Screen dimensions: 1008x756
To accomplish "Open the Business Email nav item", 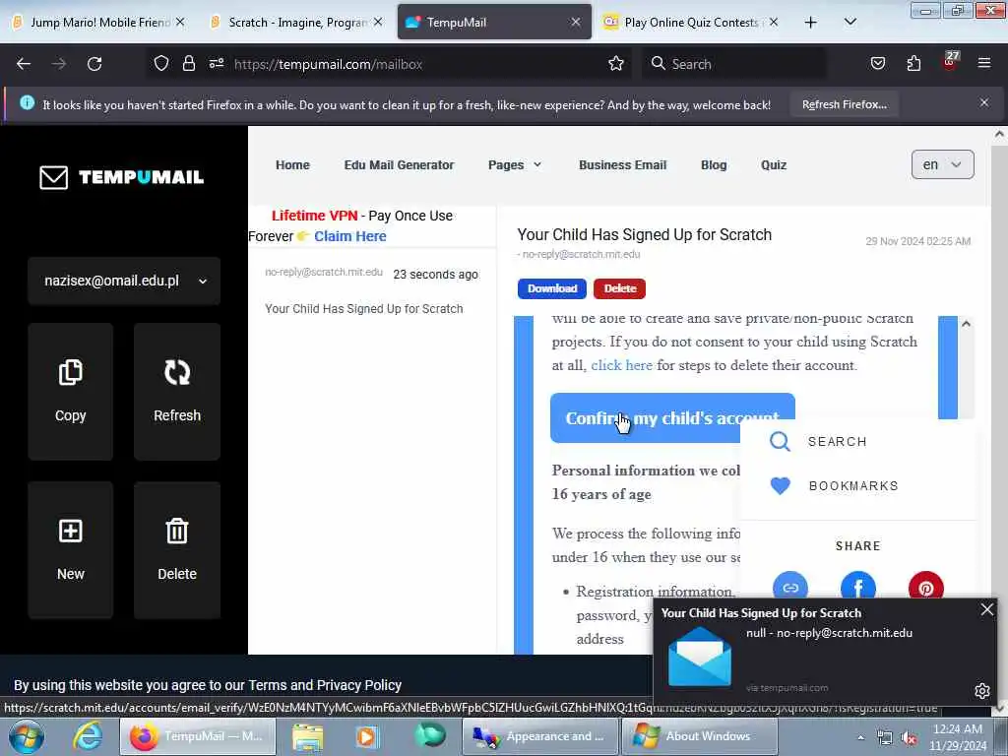I will click(622, 165).
